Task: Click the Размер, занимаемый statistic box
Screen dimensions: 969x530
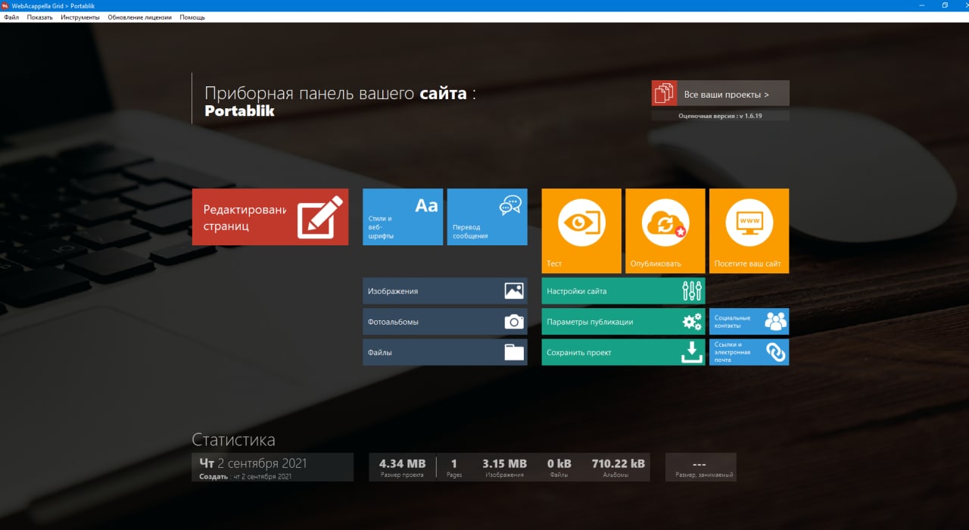Action: coord(700,467)
